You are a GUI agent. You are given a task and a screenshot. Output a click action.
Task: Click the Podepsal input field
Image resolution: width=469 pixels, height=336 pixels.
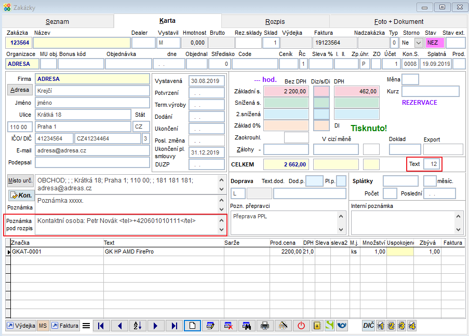pyautogui.click(x=92, y=162)
